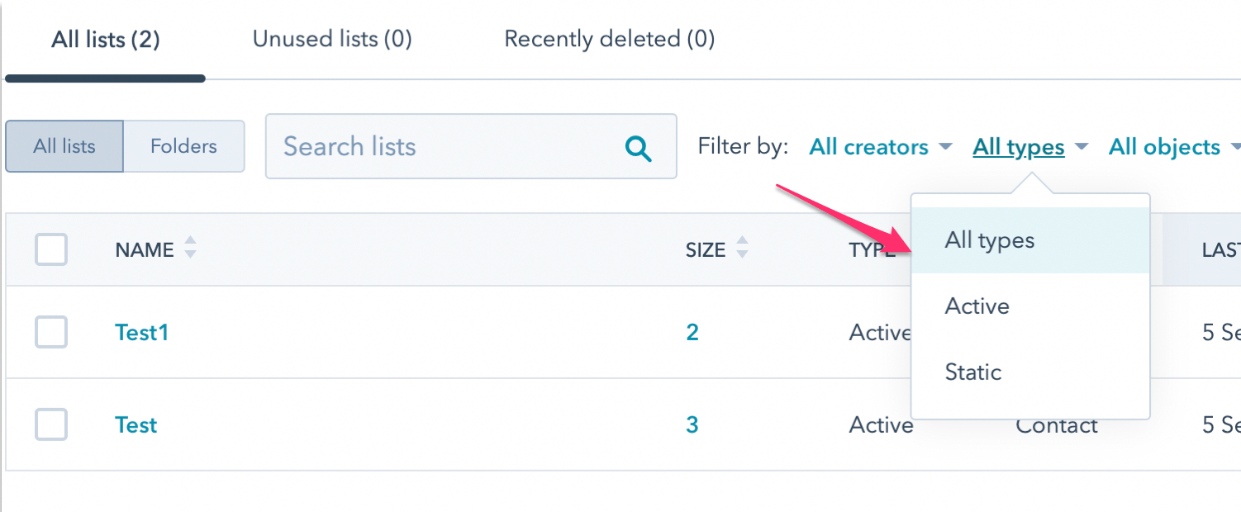Tick the select-all checkbox in the header

tap(51, 249)
